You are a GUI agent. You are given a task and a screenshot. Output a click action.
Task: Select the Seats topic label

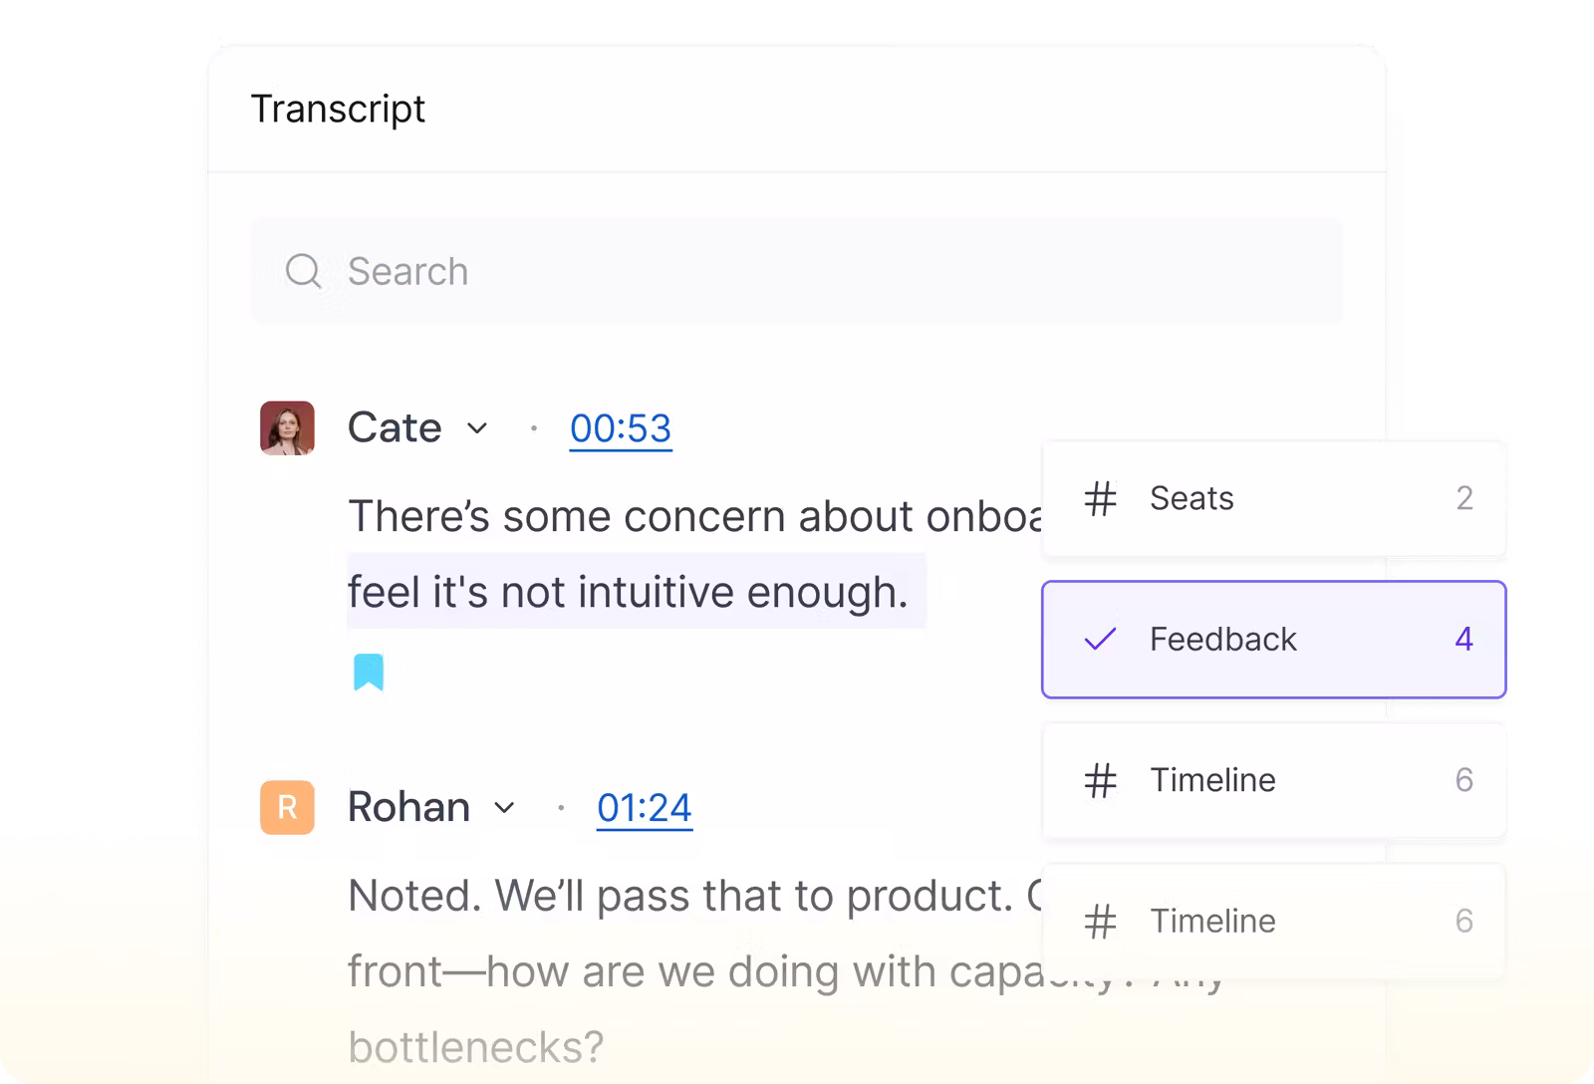point(1192,498)
